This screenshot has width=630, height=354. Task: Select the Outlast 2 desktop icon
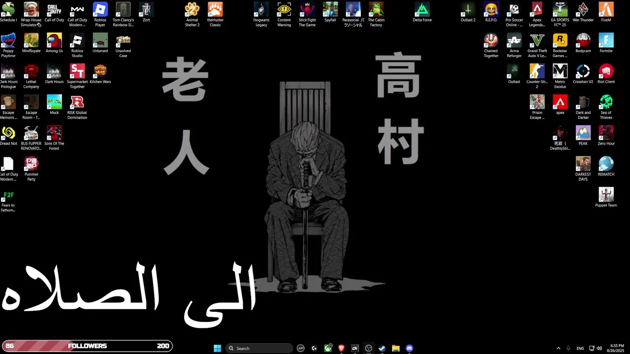click(x=468, y=12)
